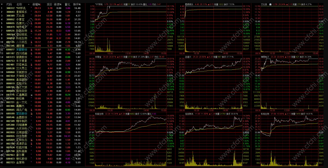Select 金圆股份 in the stock list

tap(22, 118)
